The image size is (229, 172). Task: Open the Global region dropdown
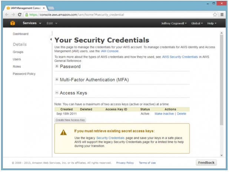197,23
